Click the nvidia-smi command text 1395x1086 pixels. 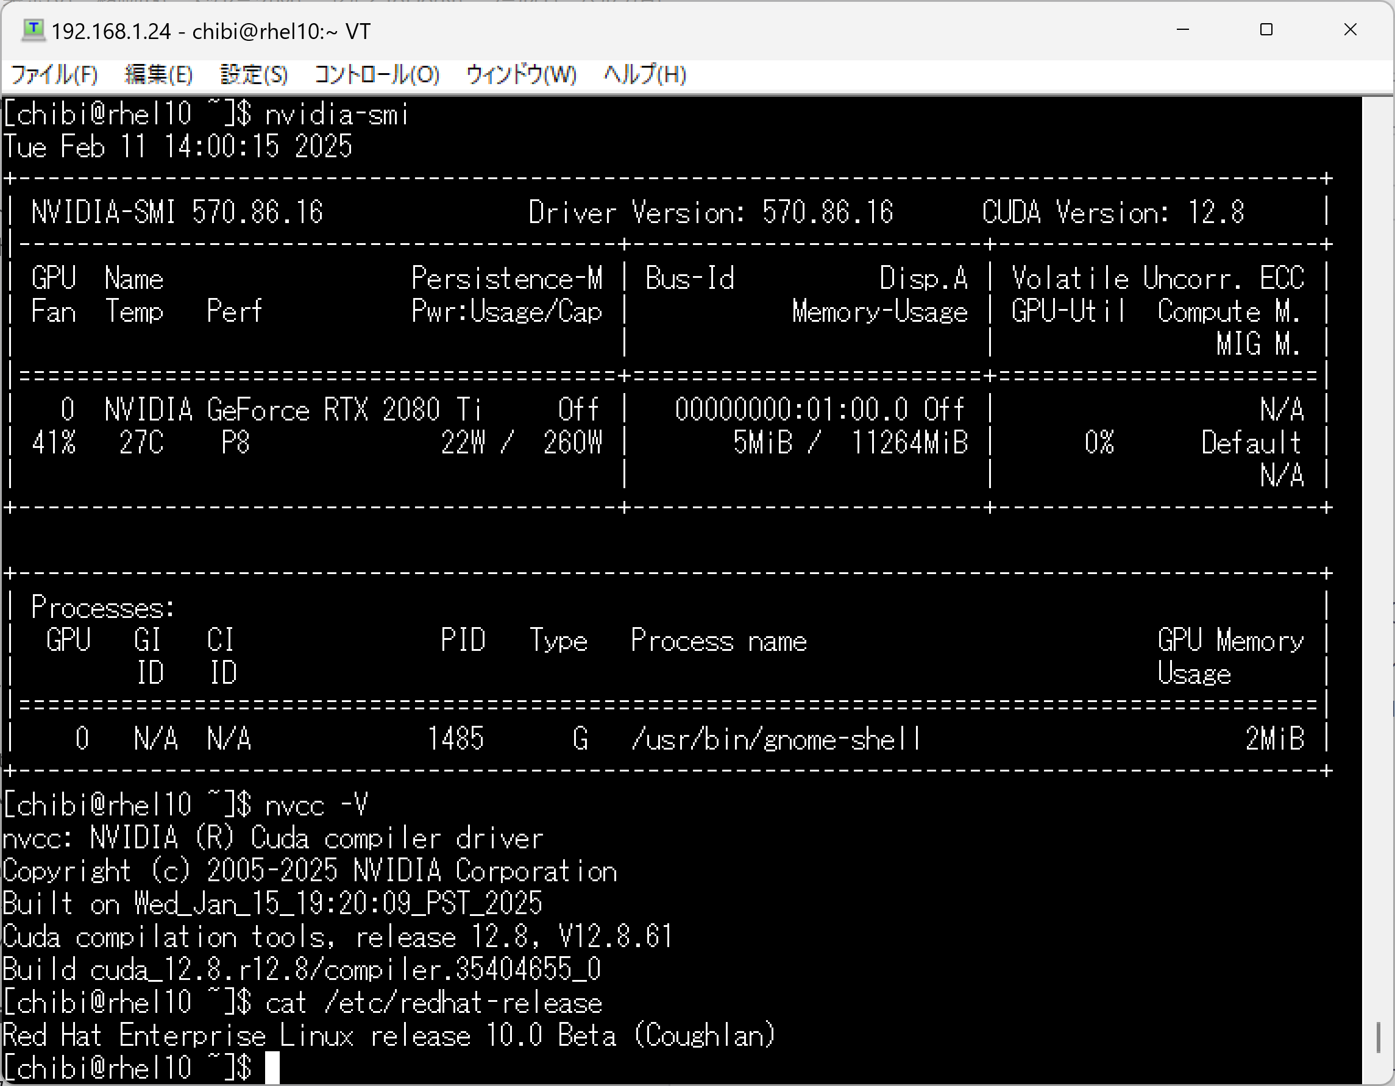[336, 115]
